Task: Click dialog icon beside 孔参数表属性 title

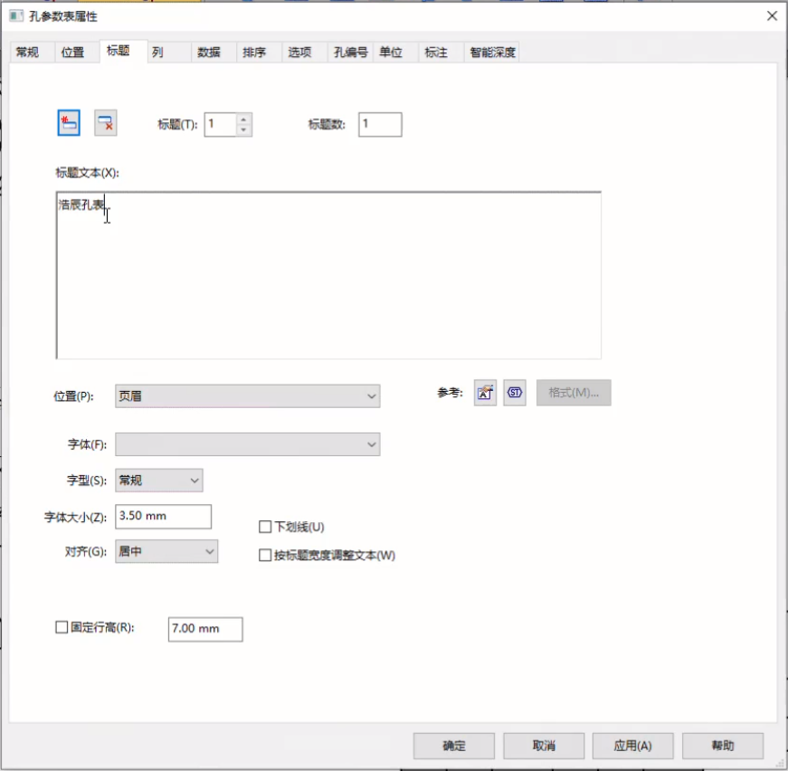Action: [16, 16]
